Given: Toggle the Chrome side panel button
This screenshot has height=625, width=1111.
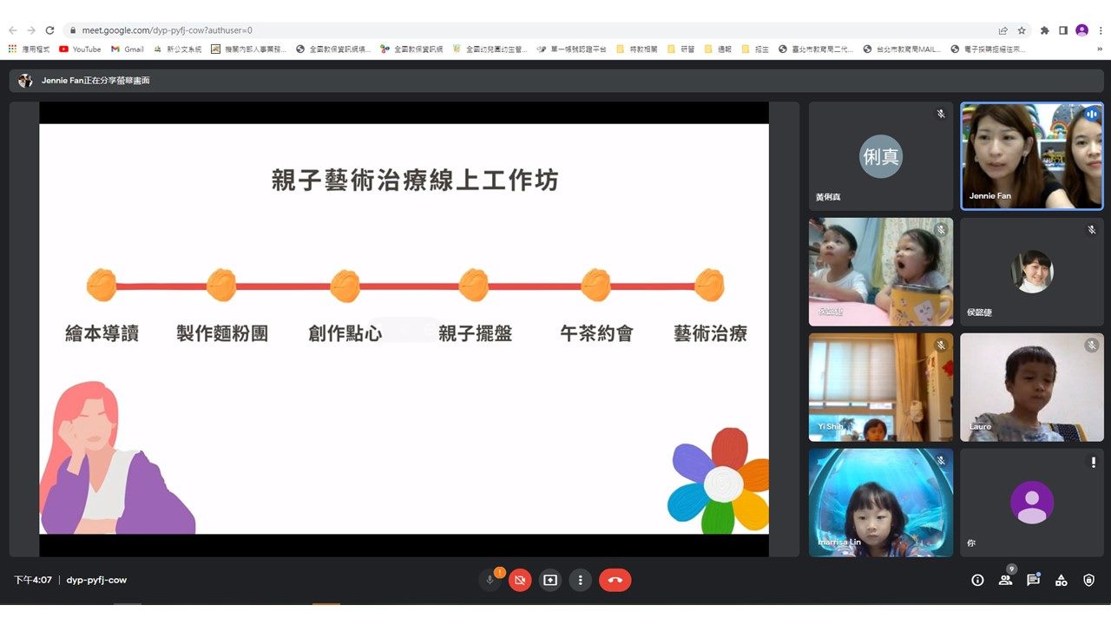Looking at the screenshot, I should coord(1063,30).
